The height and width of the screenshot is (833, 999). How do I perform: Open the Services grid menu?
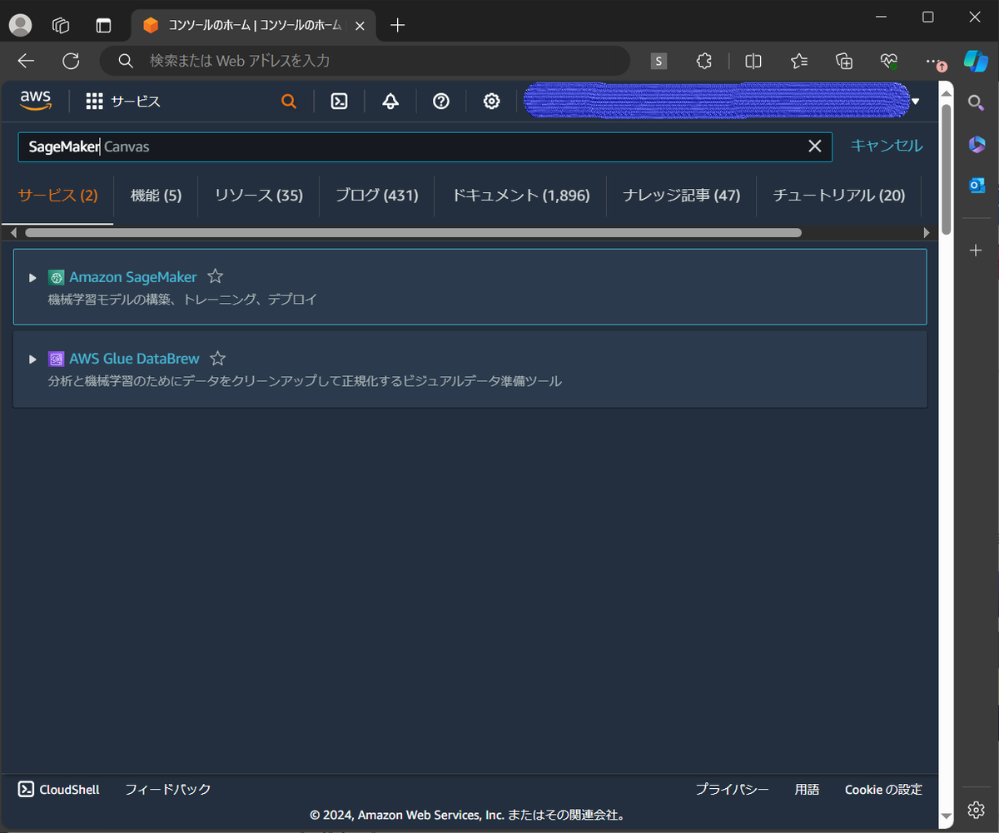coord(123,102)
